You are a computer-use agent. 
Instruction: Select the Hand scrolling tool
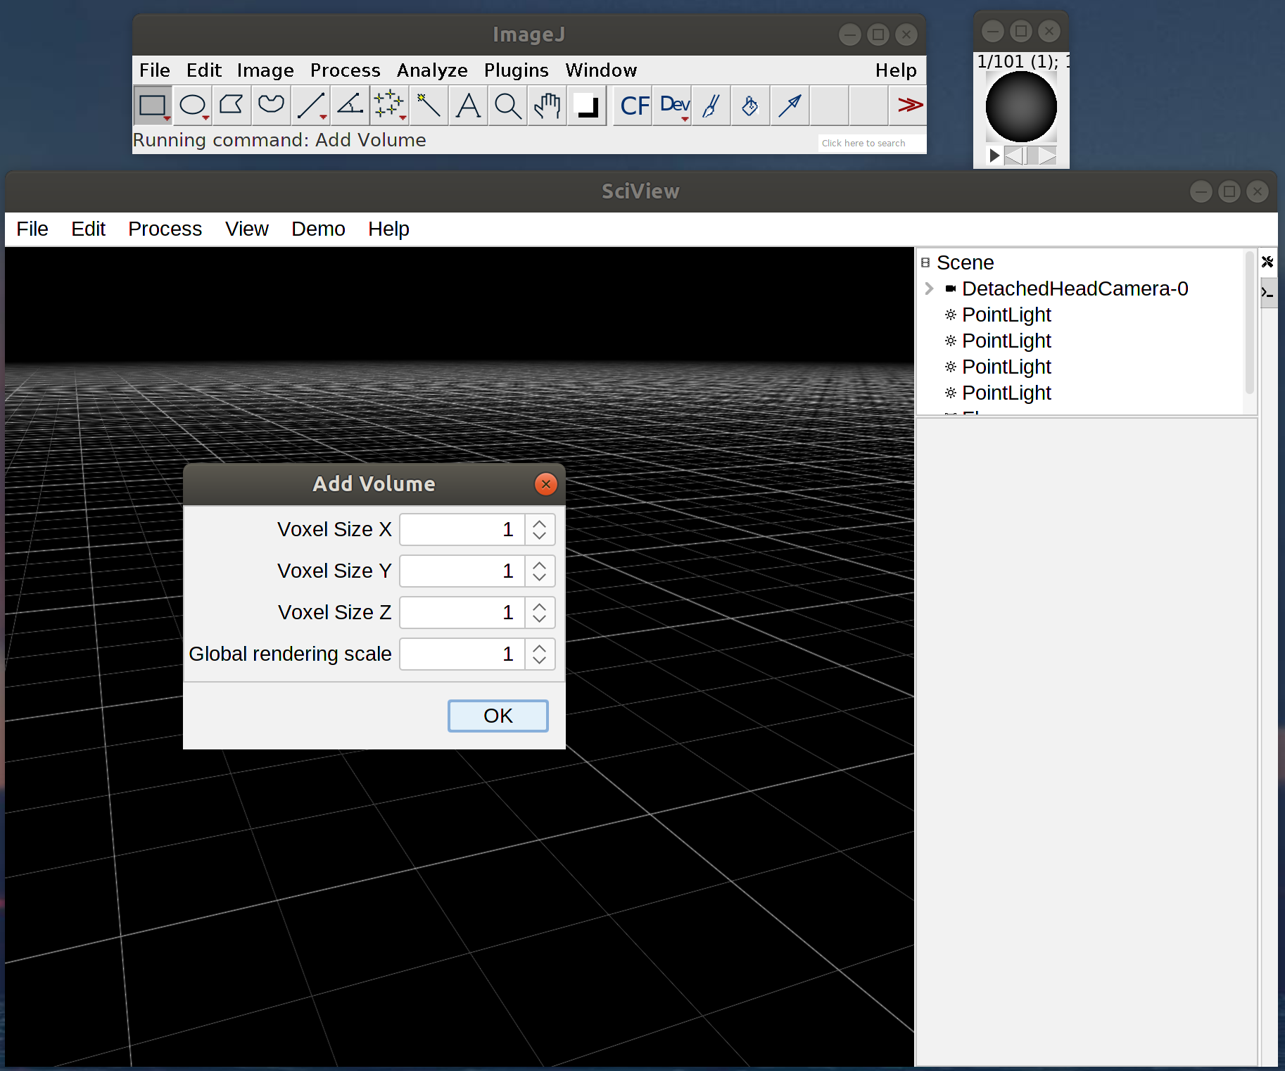547,106
